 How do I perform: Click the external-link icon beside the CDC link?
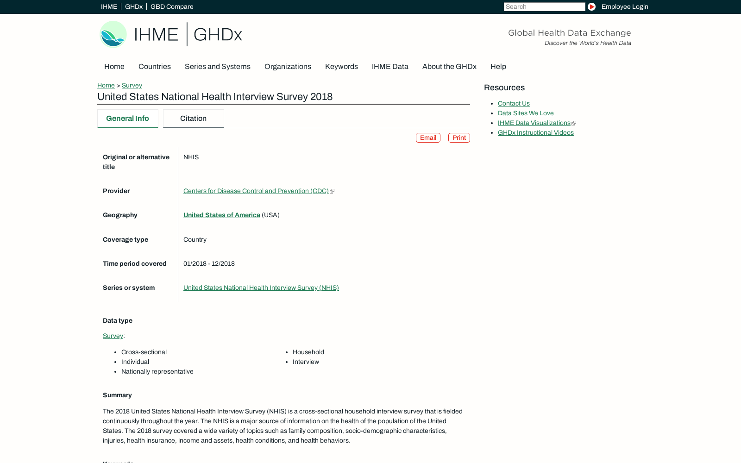pyautogui.click(x=332, y=191)
